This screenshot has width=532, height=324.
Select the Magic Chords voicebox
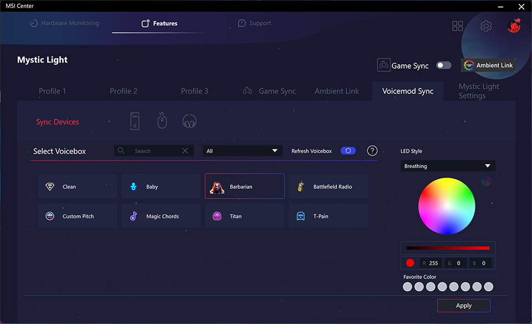161,216
